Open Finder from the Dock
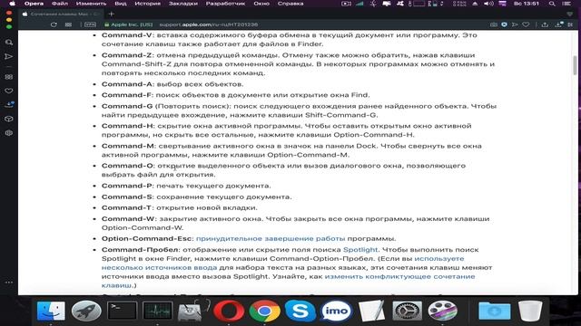 click(51, 311)
